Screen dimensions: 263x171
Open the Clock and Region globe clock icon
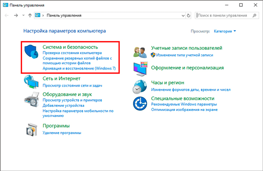pyautogui.click(x=140, y=87)
